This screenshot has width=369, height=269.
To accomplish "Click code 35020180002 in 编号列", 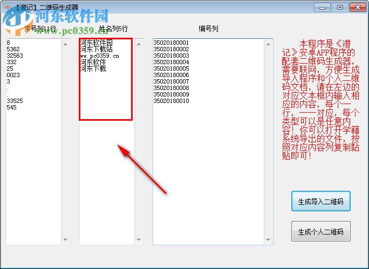I will 171,49.
